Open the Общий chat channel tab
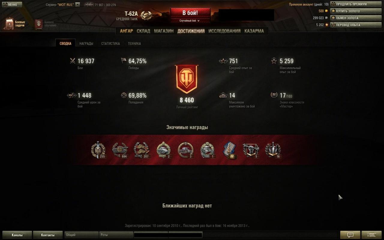This screenshot has height=240, width=384. (82, 235)
